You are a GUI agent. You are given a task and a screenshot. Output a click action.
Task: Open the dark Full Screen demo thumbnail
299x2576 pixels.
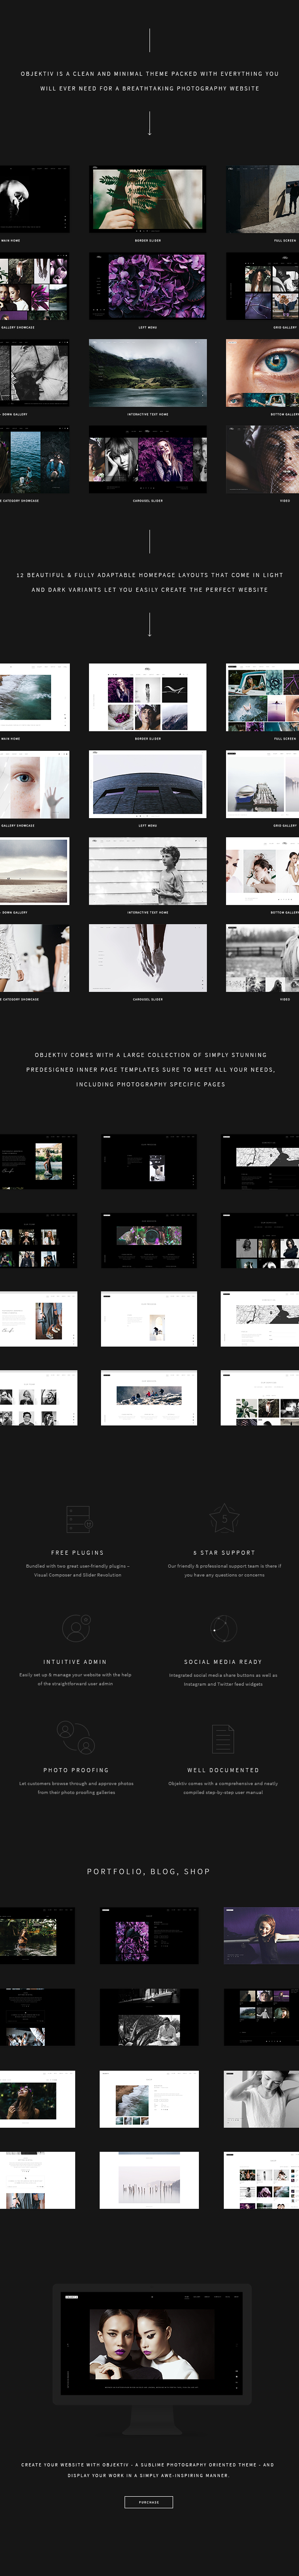click(x=262, y=200)
